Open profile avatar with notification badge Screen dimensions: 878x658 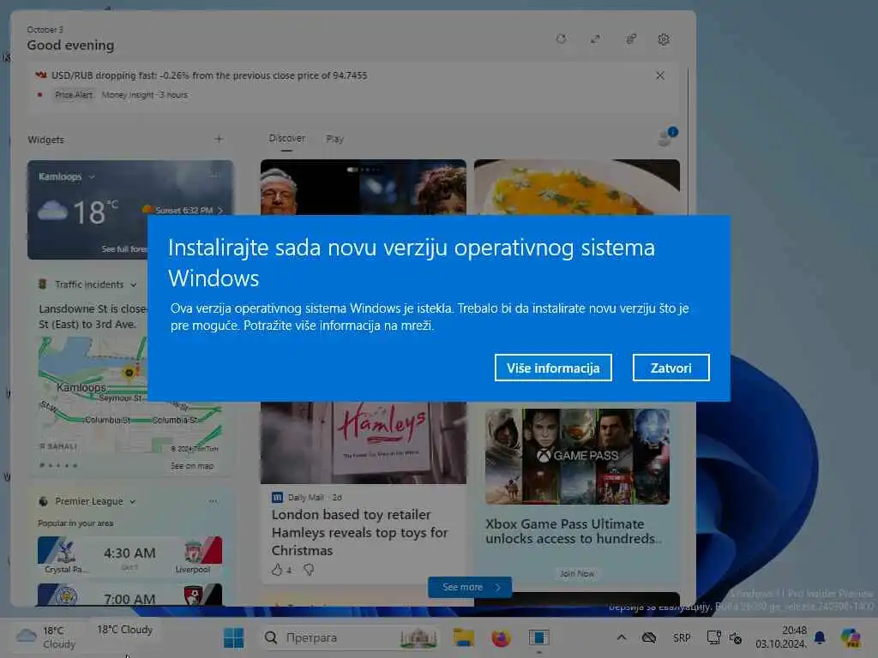click(667, 136)
